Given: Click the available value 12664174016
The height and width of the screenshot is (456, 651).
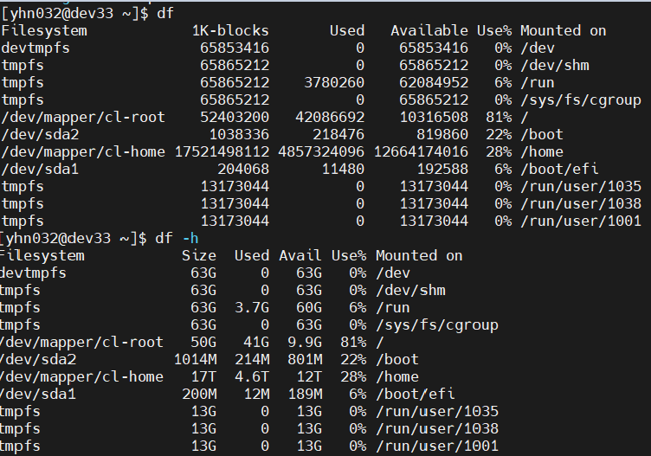Looking at the screenshot, I should (421, 152).
